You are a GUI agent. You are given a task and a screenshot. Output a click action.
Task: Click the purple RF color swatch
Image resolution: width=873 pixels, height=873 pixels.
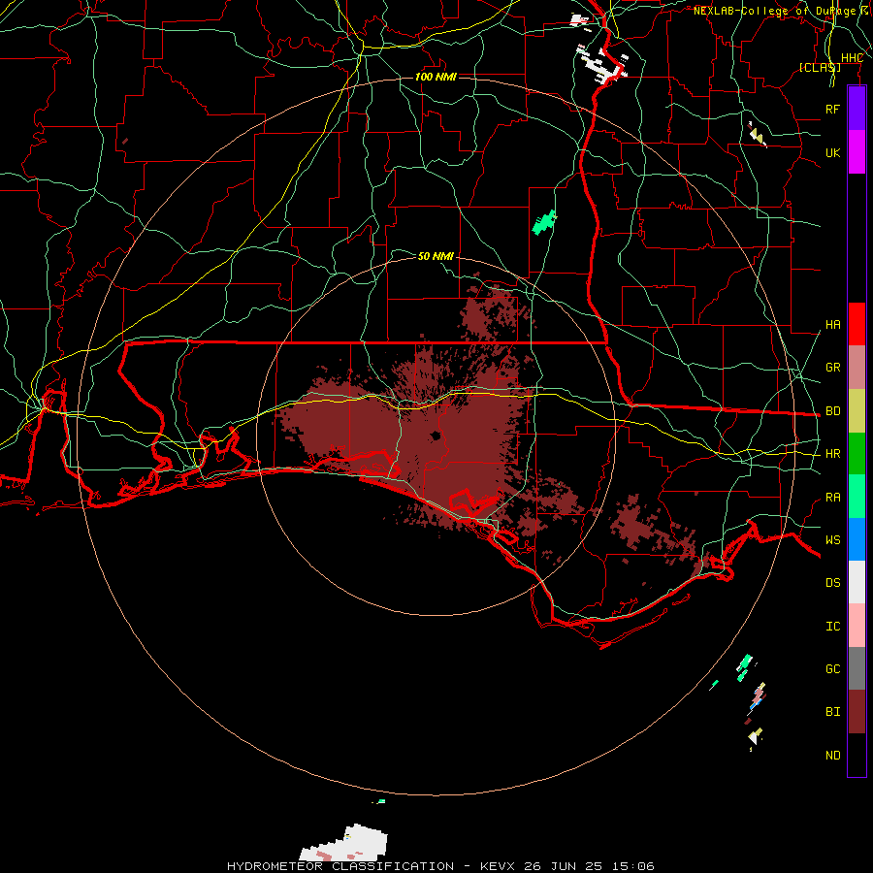(x=857, y=109)
